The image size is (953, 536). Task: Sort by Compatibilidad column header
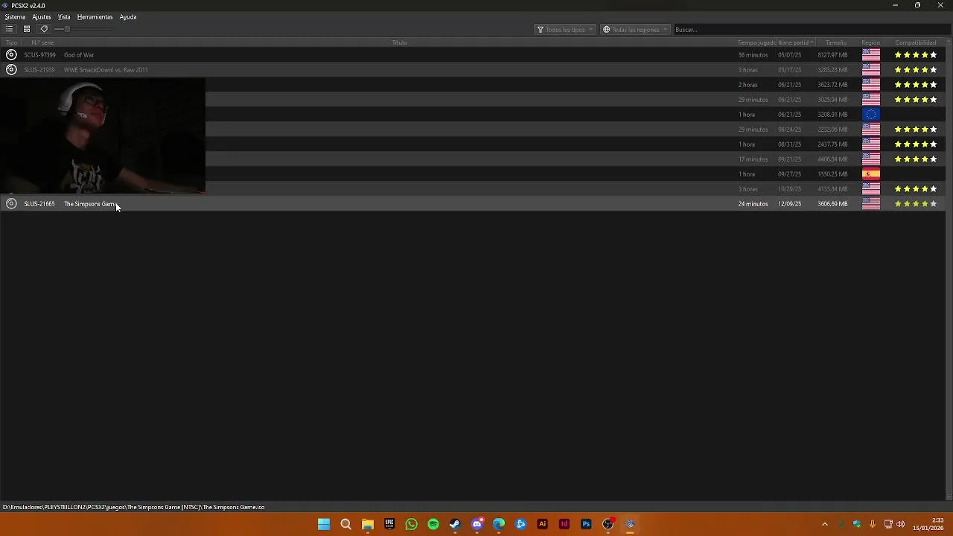tap(915, 42)
